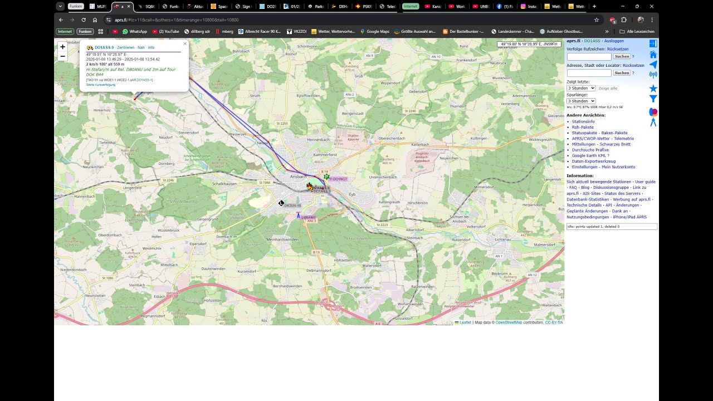Open the OpenStreetMap attribution link
This screenshot has height=401, width=713.
click(509, 322)
